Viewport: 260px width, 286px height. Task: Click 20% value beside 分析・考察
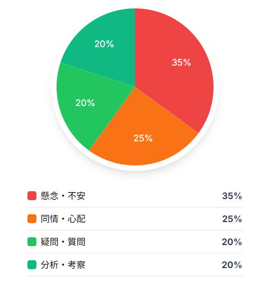(232, 265)
